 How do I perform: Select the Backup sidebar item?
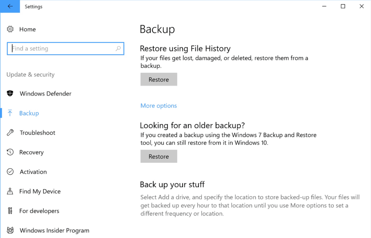(29, 113)
